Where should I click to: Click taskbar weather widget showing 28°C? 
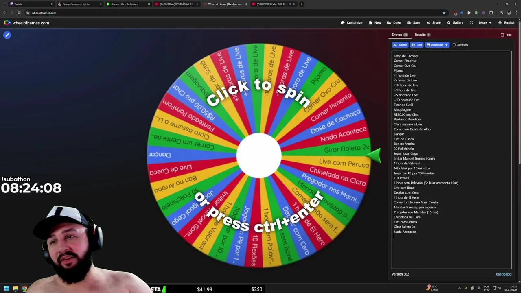pos(432,288)
